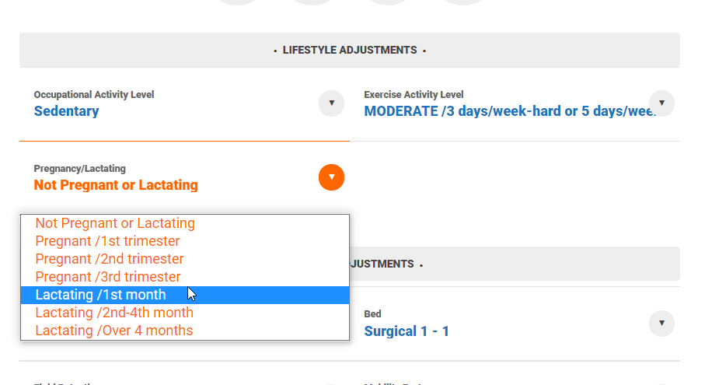Click the Bed field label

point(372,314)
